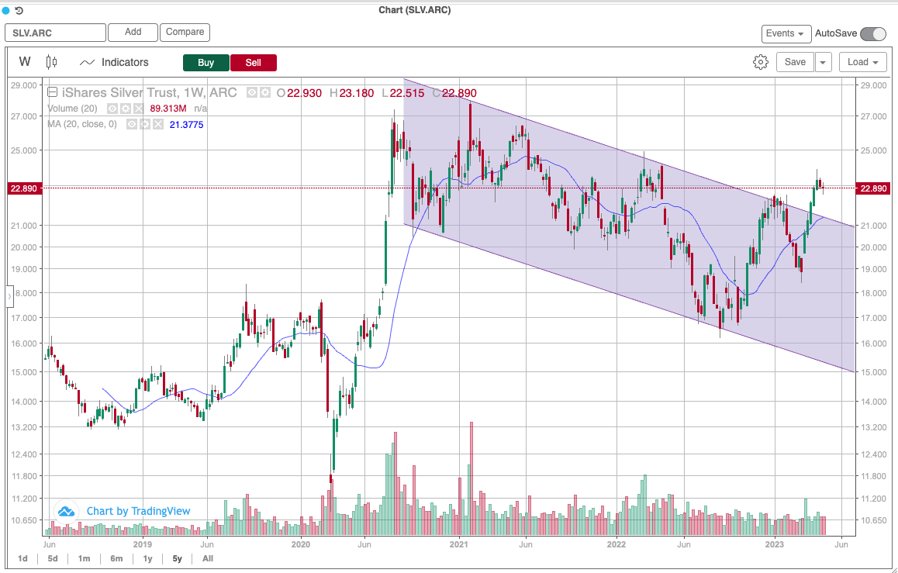Collapse the chart legend box
The height and width of the screenshot is (573, 898).
coord(53,92)
